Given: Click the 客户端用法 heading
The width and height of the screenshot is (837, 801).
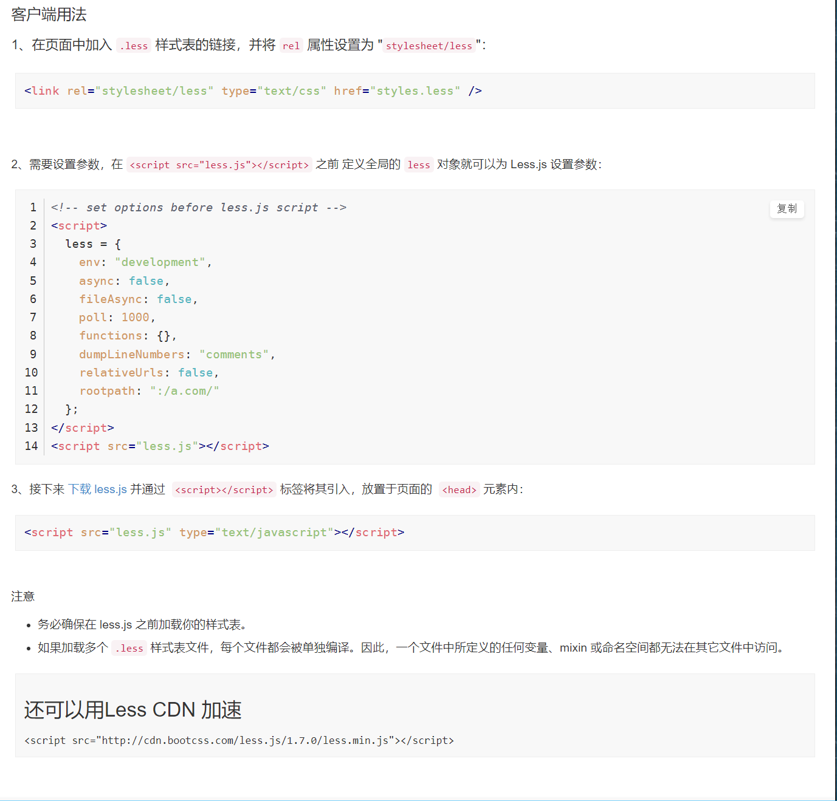Looking at the screenshot, I should click(48, 14).
